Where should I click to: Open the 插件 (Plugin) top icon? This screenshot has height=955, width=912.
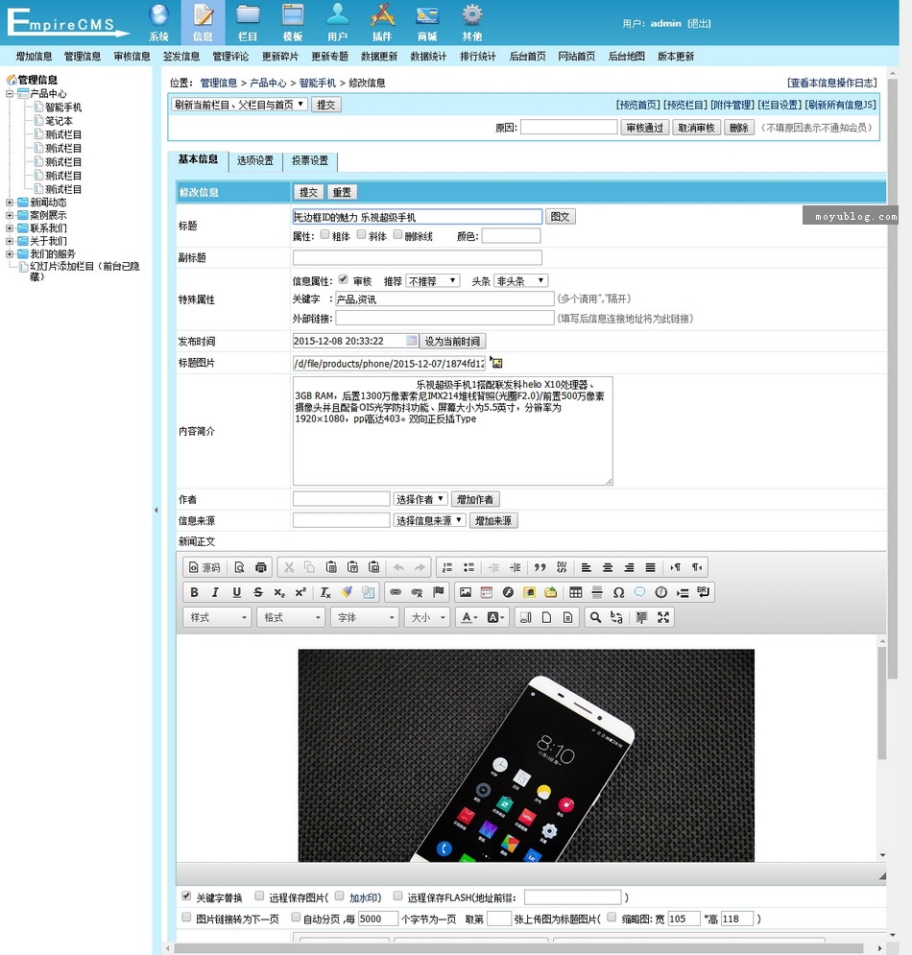[x=382, y=22]
